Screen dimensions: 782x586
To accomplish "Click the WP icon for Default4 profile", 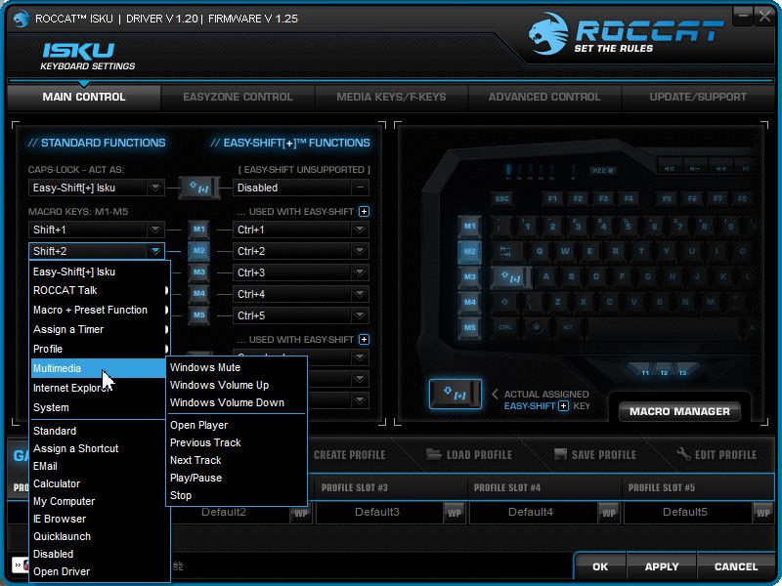I will click(608, 512).
